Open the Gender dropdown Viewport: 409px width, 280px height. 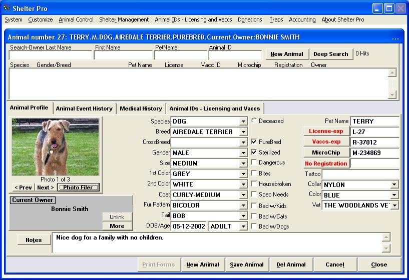(243, 152)
